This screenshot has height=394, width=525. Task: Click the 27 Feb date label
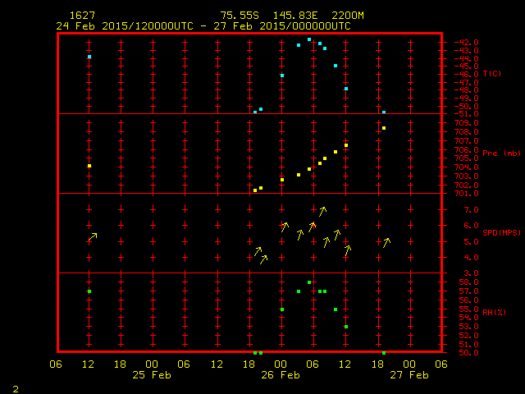(409, 375)
